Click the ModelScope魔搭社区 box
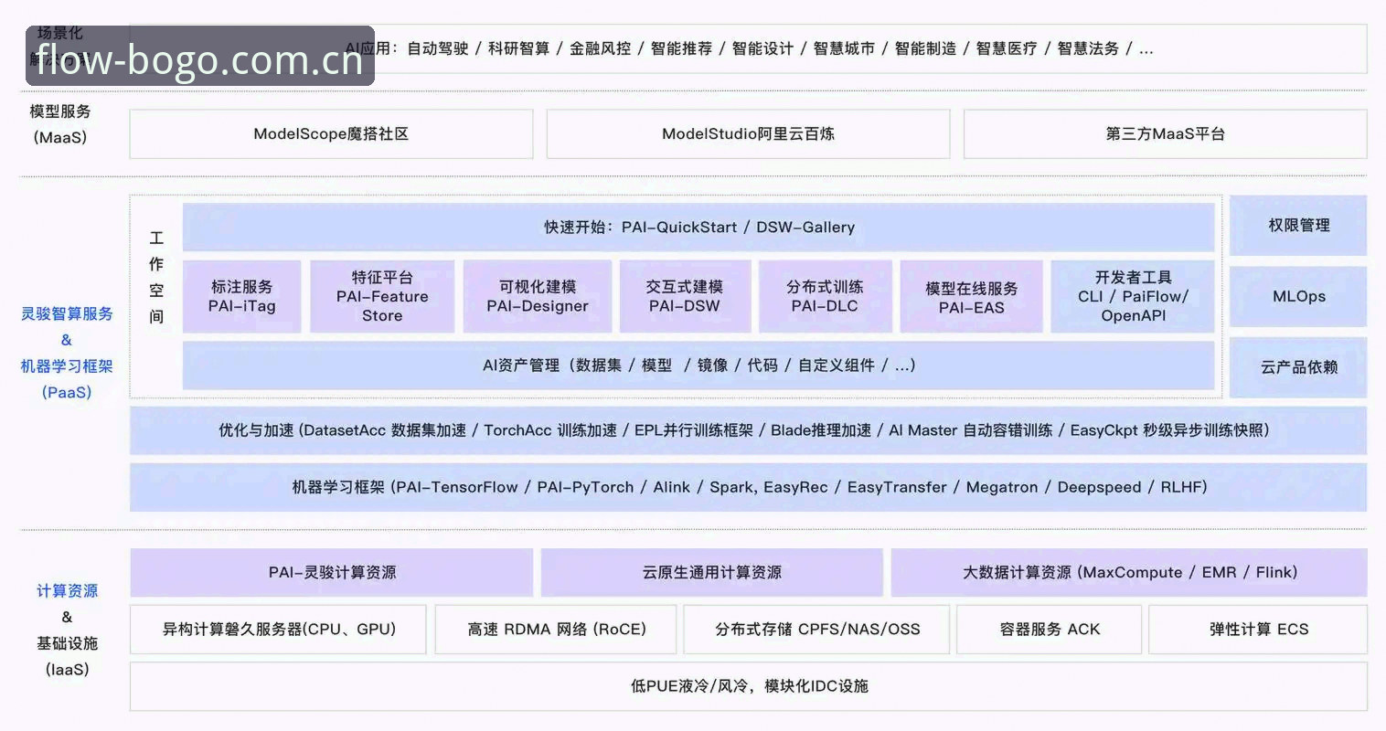This screenshot has height=731, width=1386. [x=331, y=134]
